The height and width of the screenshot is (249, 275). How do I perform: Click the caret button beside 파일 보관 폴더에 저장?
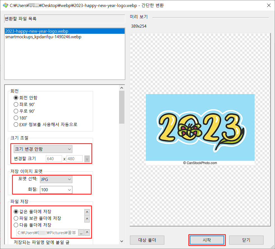[x=87, y=219]
